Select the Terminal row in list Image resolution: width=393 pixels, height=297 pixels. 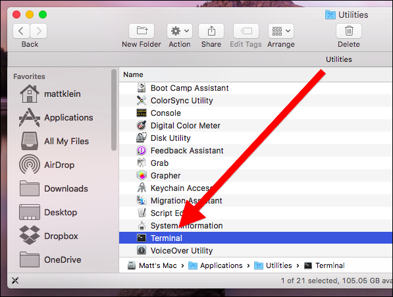(255, 238)
